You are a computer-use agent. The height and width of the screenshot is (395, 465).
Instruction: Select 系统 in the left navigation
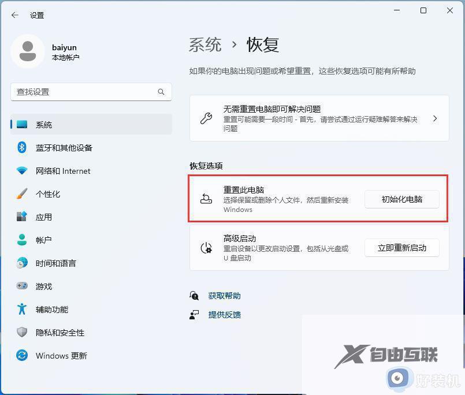pyautogui.click(x=45, y=125)
